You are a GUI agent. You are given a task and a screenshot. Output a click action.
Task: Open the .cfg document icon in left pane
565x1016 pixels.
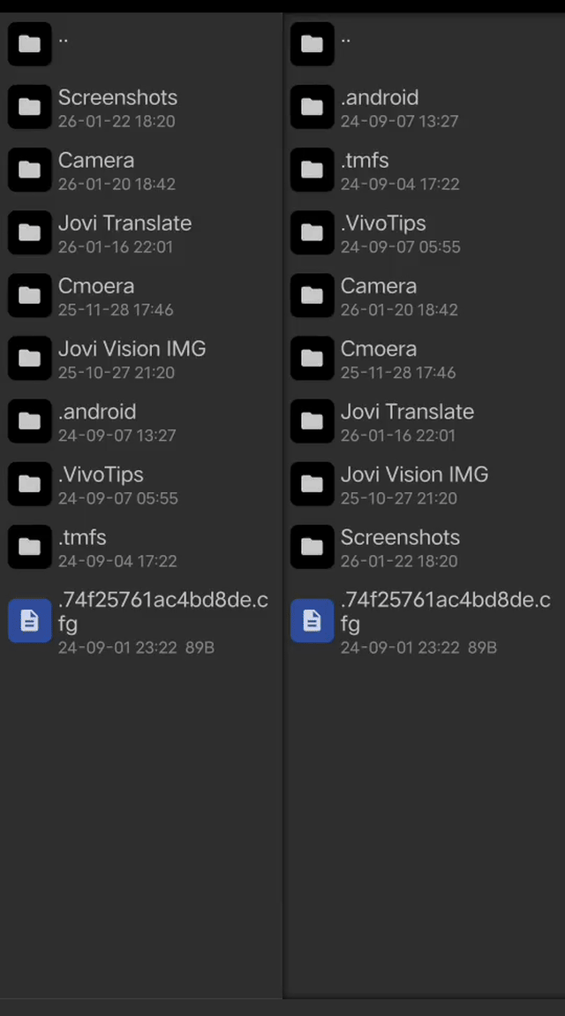click(30, 621)
